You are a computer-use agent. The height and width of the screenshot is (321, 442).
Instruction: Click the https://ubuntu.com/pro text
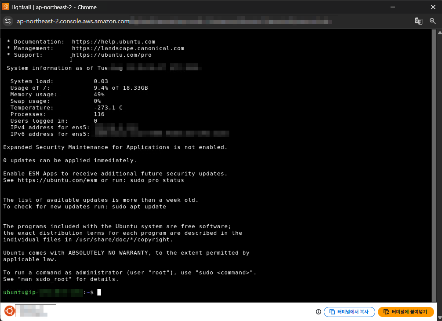click(112, 55)
